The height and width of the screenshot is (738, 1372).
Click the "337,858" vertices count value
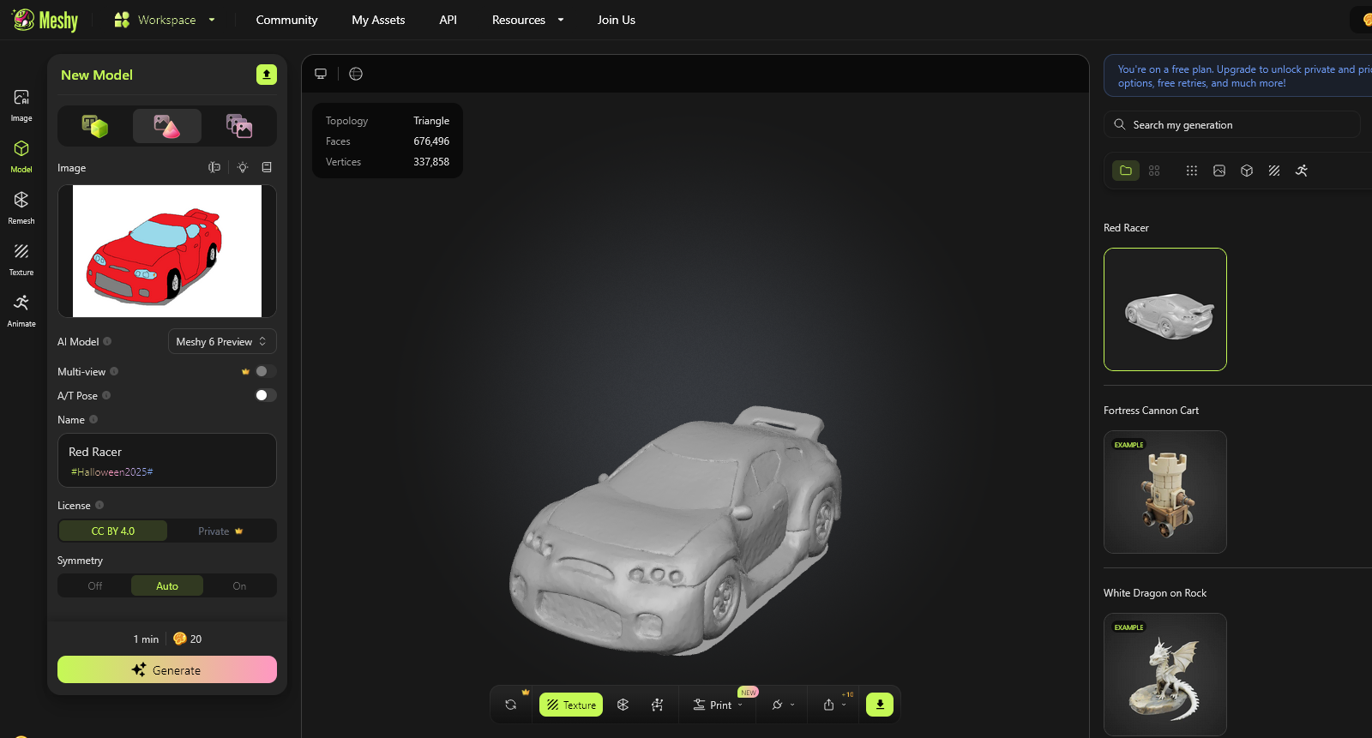click(x=431, y=162)
